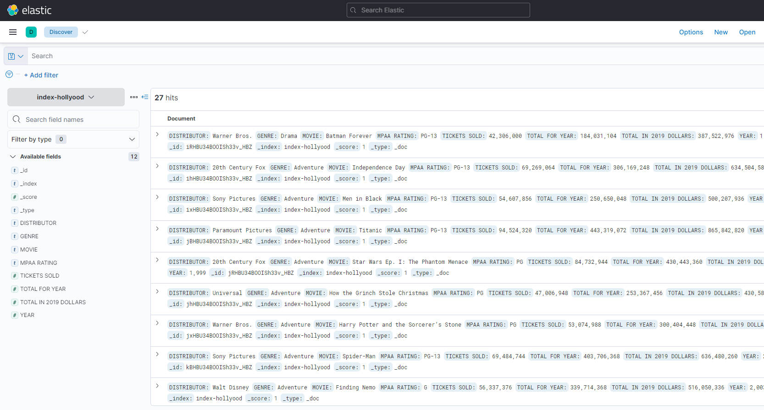Click the filter options circle icon
Screen dimensions: 764x410
9,74
